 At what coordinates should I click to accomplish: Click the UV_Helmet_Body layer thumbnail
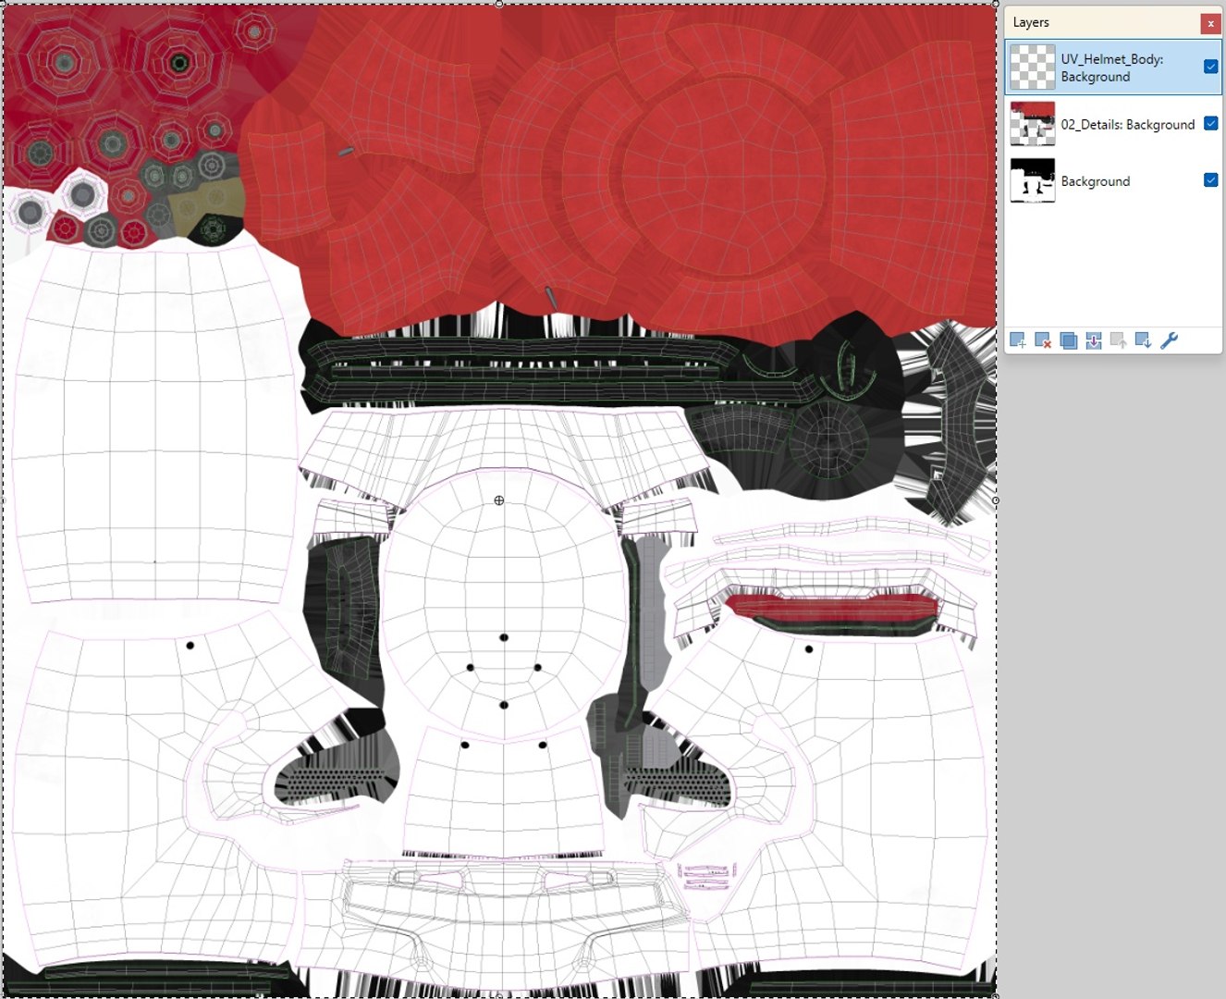click(x=1032, y=67)
